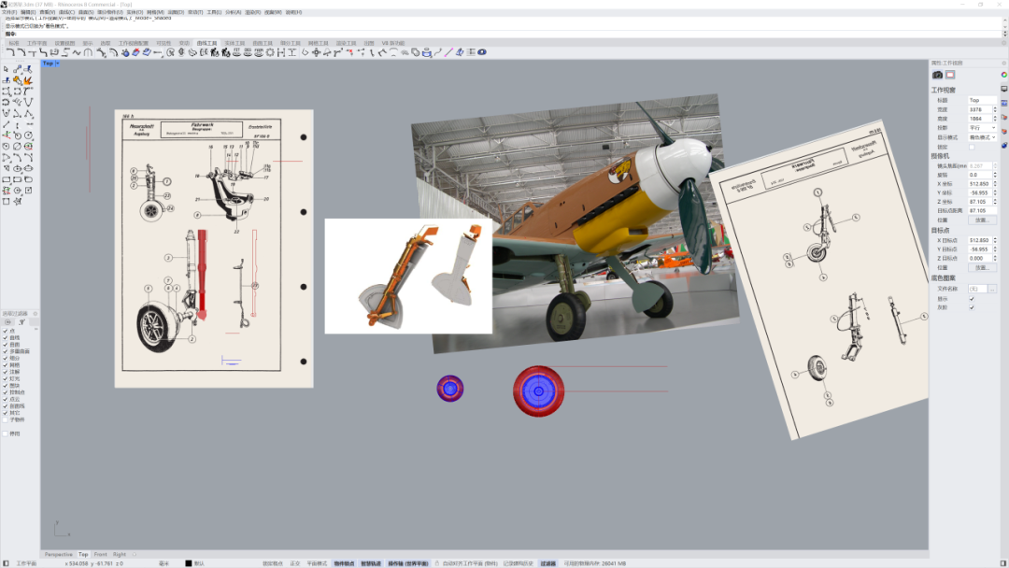Select the pointer arrow tool in left toolbar
The width and height of the screenshot is (1009, 568).
7,69
